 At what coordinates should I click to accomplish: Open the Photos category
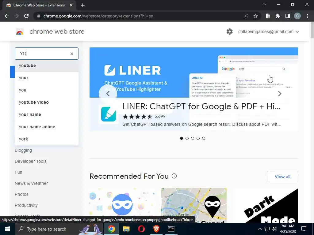[21, 194]
